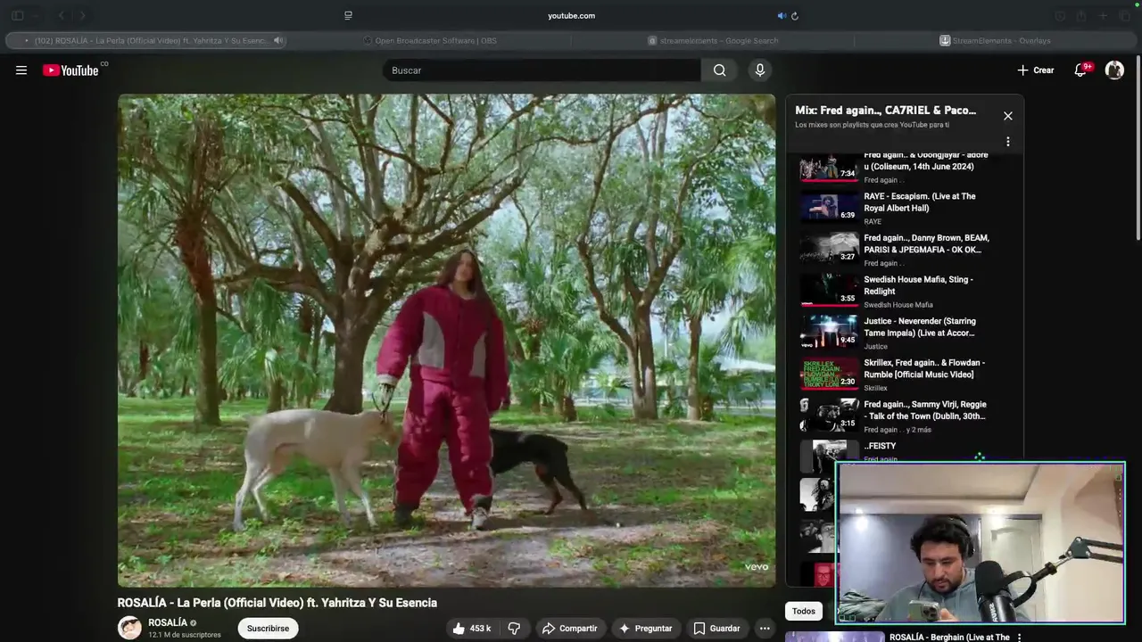Click the video title ROSALÍA La Perla
Screen dimensions: 1142x642
click(x=277, y=603)
